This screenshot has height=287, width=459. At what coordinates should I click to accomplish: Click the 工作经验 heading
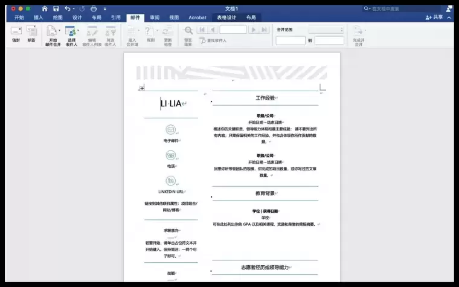[x=265, y=98]
